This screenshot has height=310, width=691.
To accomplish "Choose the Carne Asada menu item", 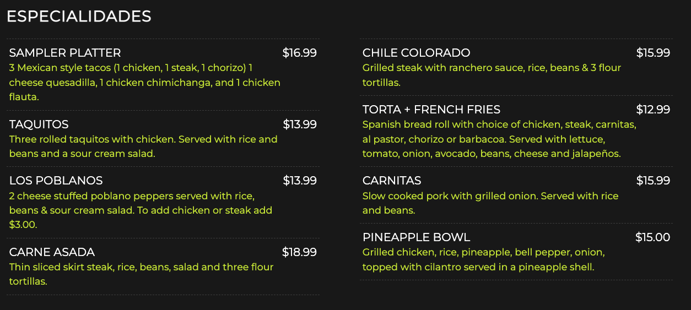I will 52,252.
